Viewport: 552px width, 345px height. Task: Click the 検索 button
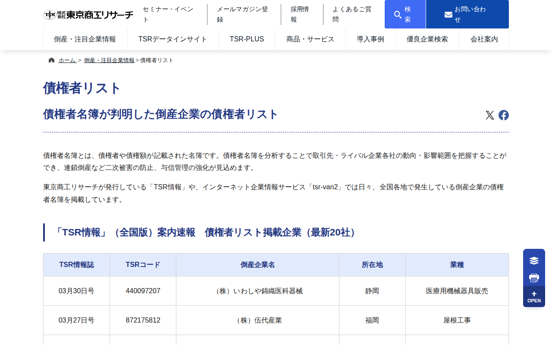click(405, 14)
